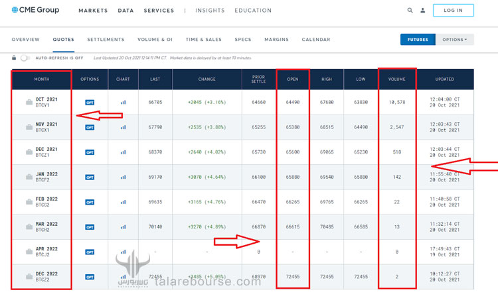
Task: Open the Calendar tab
Action: [x=316, y=40]
